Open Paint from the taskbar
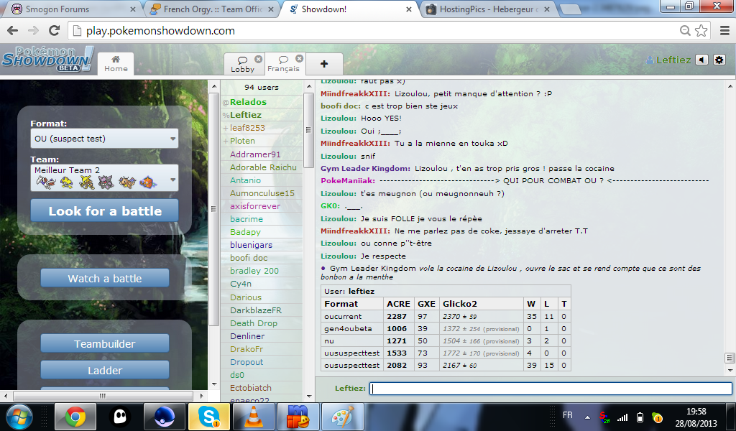The height and width of the screenshot is (431, 736). [342, 417]
